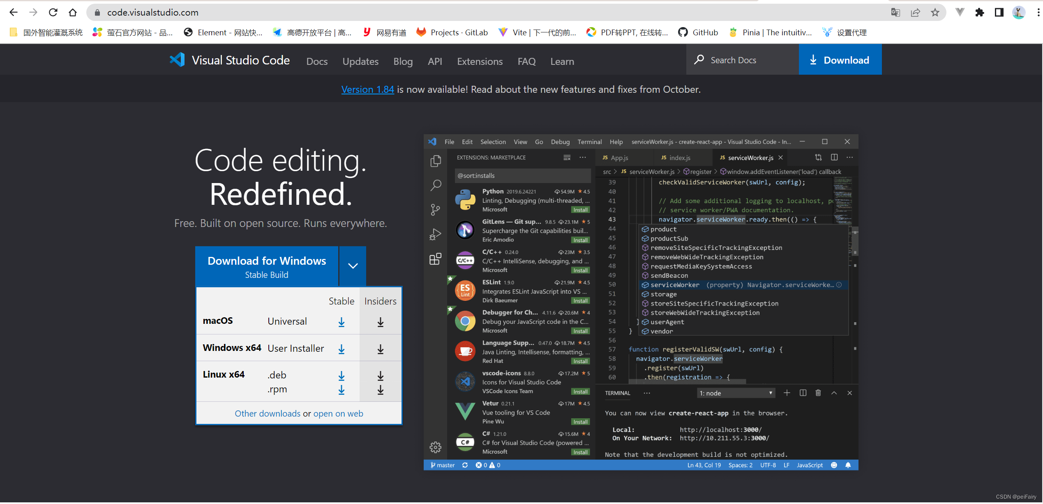Image resolution: width=1043 pixels, height=504 pixels.
Task: Clear the extensions filter with the filter icon
Action: coord(567,157)
